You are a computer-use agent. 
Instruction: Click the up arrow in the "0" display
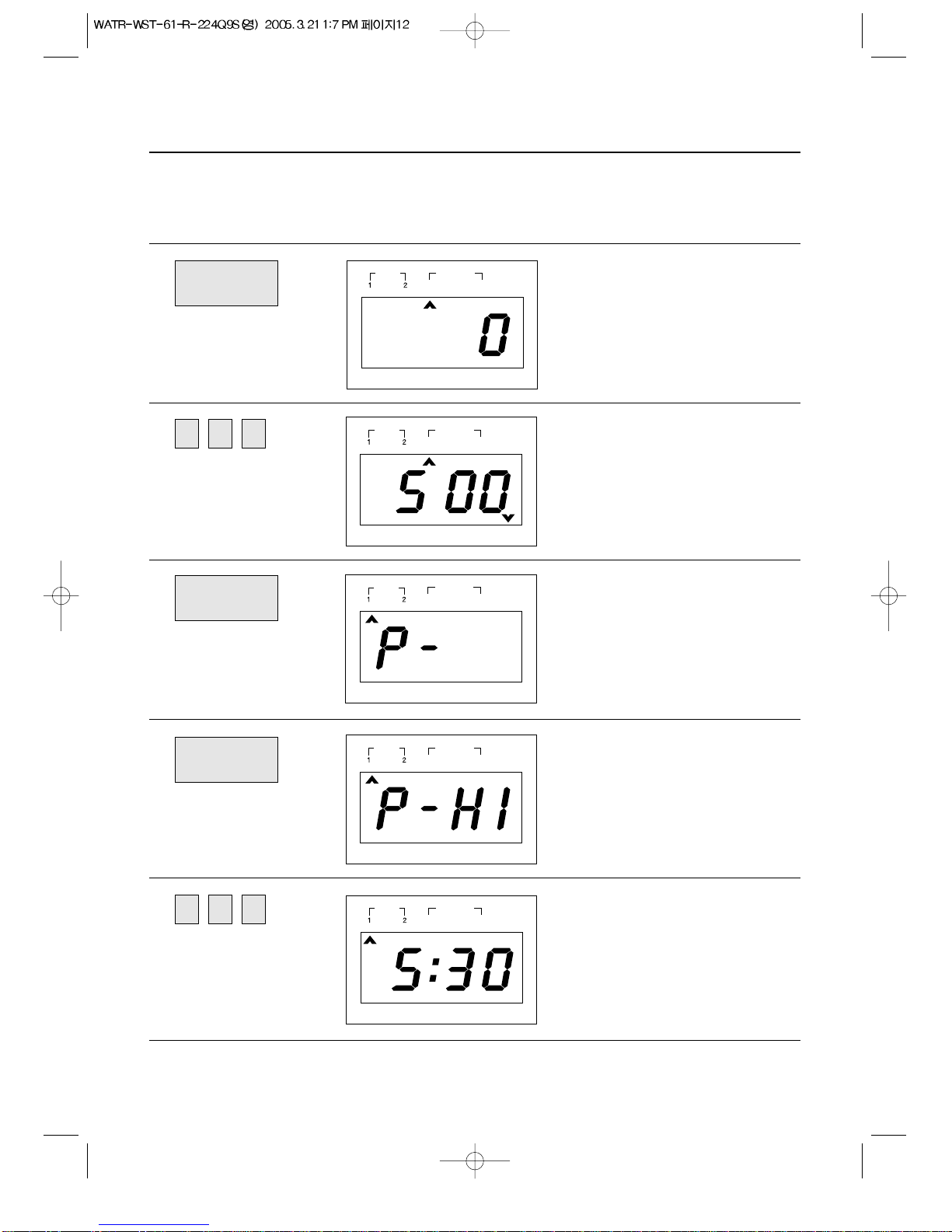tap(430, 305)
